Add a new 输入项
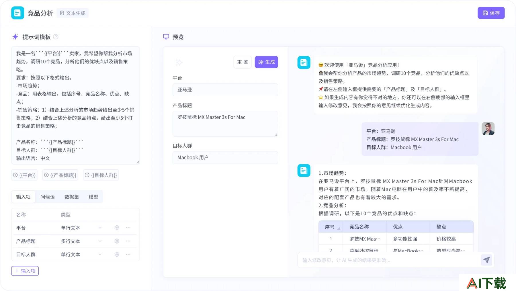The width and height of the screenshot is (516, 291). pyautogui.click(x=25, y=271)
